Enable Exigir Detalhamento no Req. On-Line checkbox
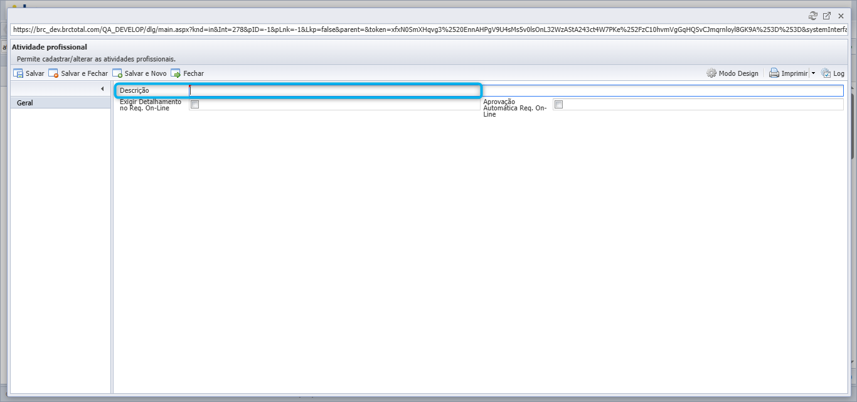Screen dimensions: 857x402 tap(195, 105)
